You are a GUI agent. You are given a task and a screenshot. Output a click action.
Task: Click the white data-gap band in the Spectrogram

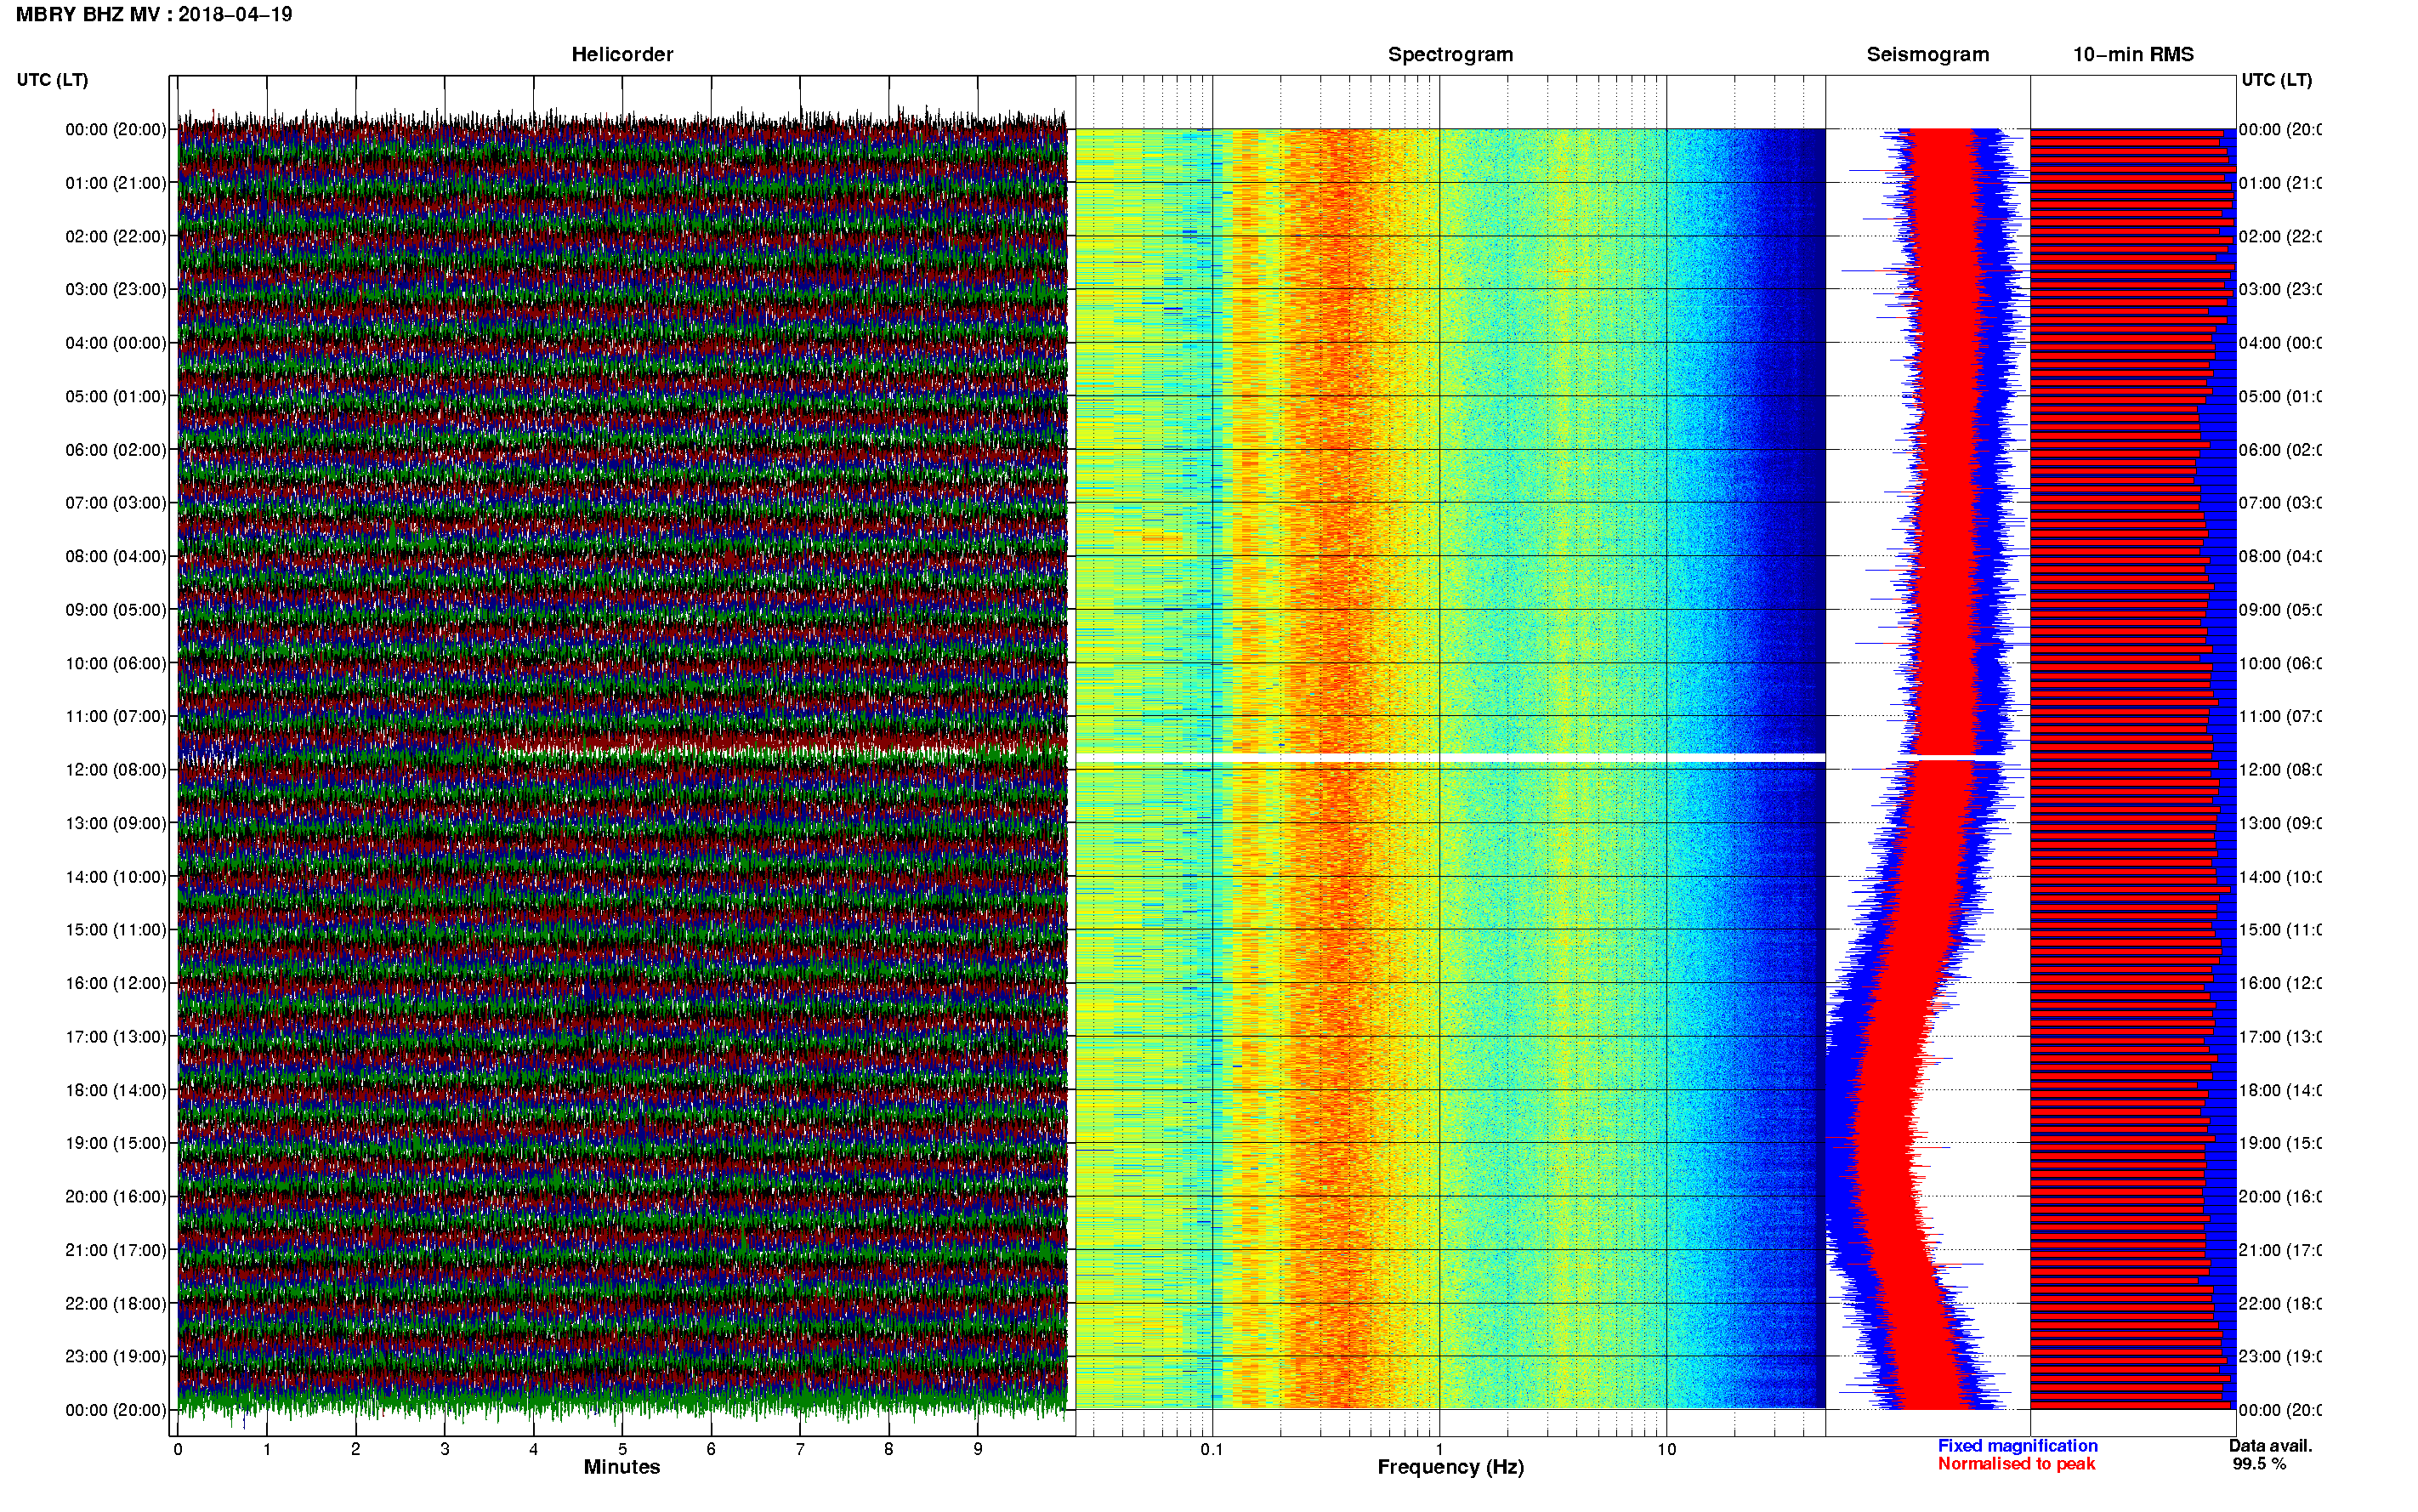1450,758
